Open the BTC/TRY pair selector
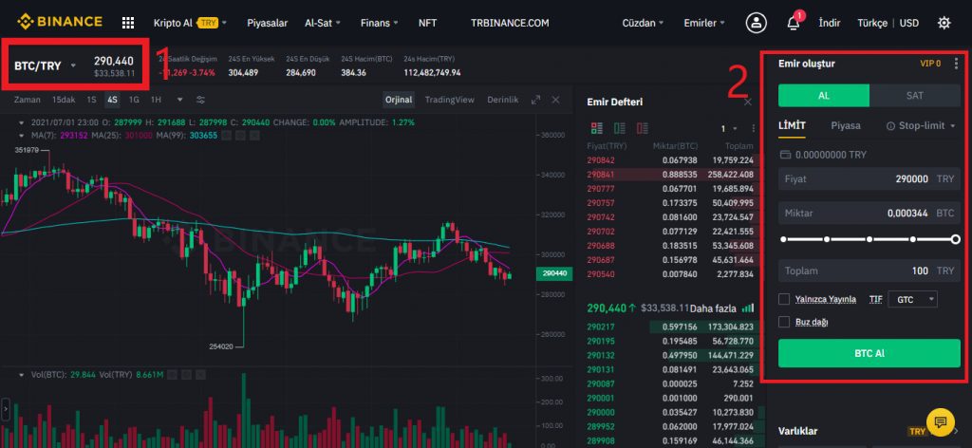The image size is (972, 448). [x=45, y=65]
